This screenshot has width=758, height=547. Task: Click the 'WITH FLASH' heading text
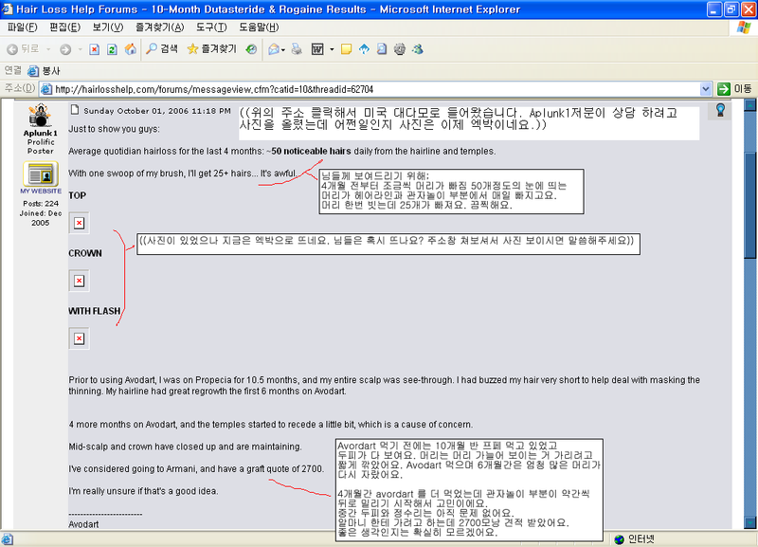tap(94, 311)
